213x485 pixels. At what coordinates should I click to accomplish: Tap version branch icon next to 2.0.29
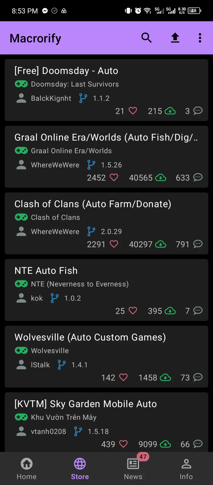[x=91, y=231]
